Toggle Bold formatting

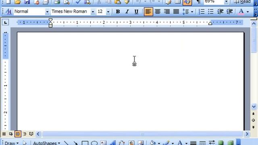(118, 12)
